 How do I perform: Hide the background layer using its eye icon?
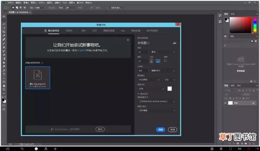coord(225,103)
